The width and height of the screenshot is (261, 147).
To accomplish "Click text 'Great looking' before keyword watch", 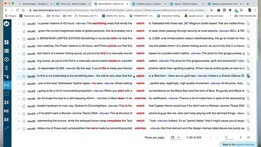I will pyautogui.click(x=124, y=83).
